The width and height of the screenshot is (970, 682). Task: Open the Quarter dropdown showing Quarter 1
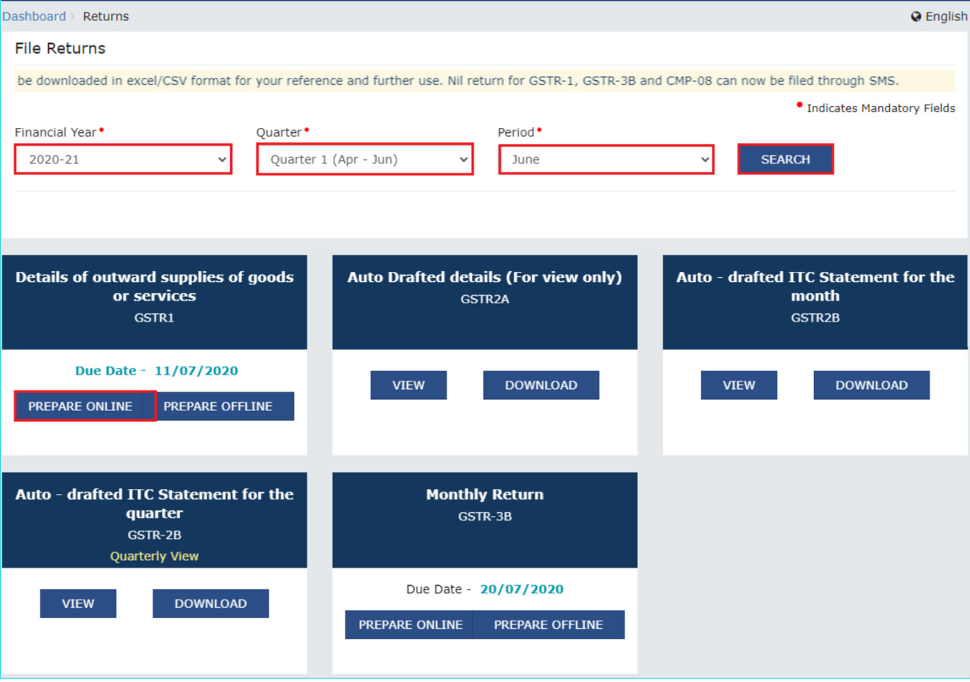[365, 159]
